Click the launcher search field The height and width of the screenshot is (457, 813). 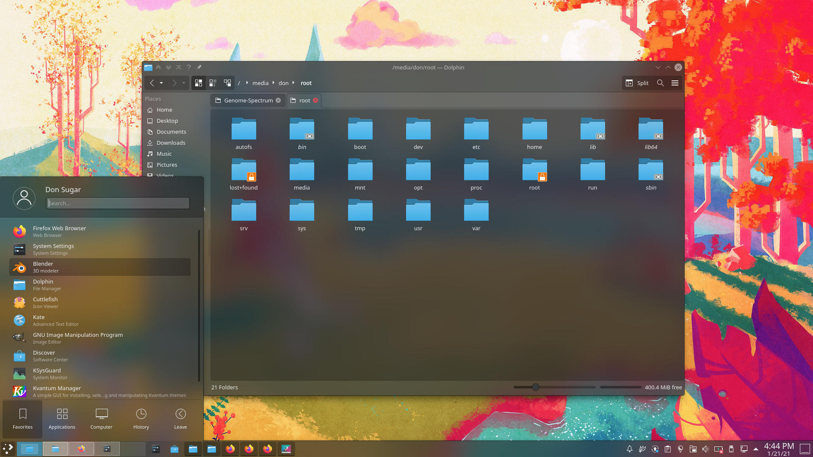click(x=118, y=203)
